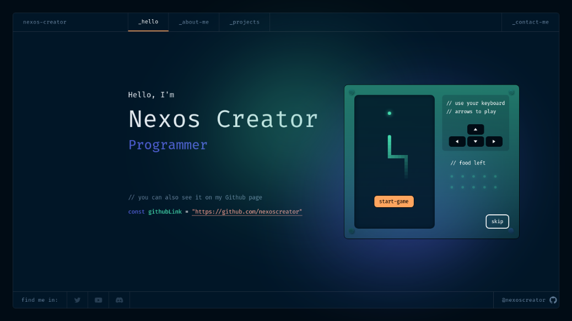This screenshot has height=321, width=572.
Task: Click the "// use your keyboard" comment
Action: [476, 103]
